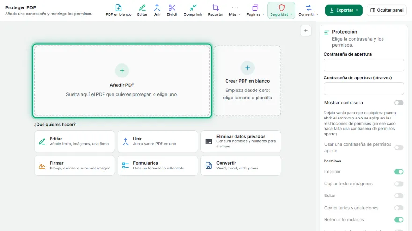Open the Convertir card with Word icon

[x=241, y=166]
